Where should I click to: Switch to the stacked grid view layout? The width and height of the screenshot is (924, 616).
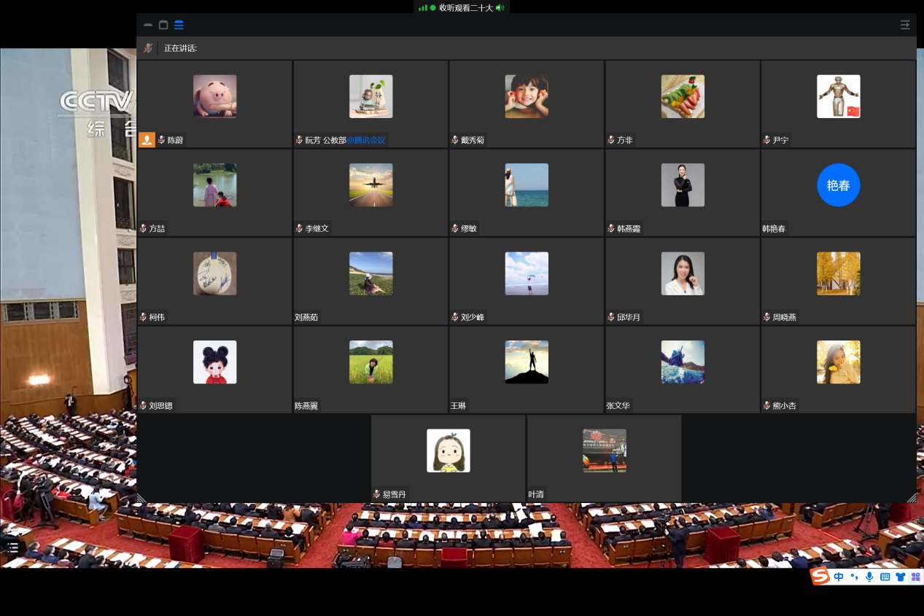click(179, 25)
